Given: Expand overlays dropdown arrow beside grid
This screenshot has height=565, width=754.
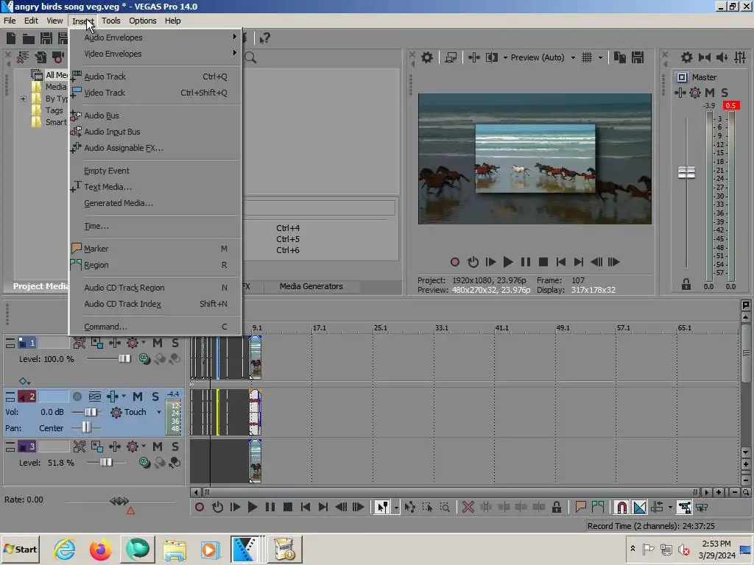Looking at the screenshot, I should click(600, 57).
